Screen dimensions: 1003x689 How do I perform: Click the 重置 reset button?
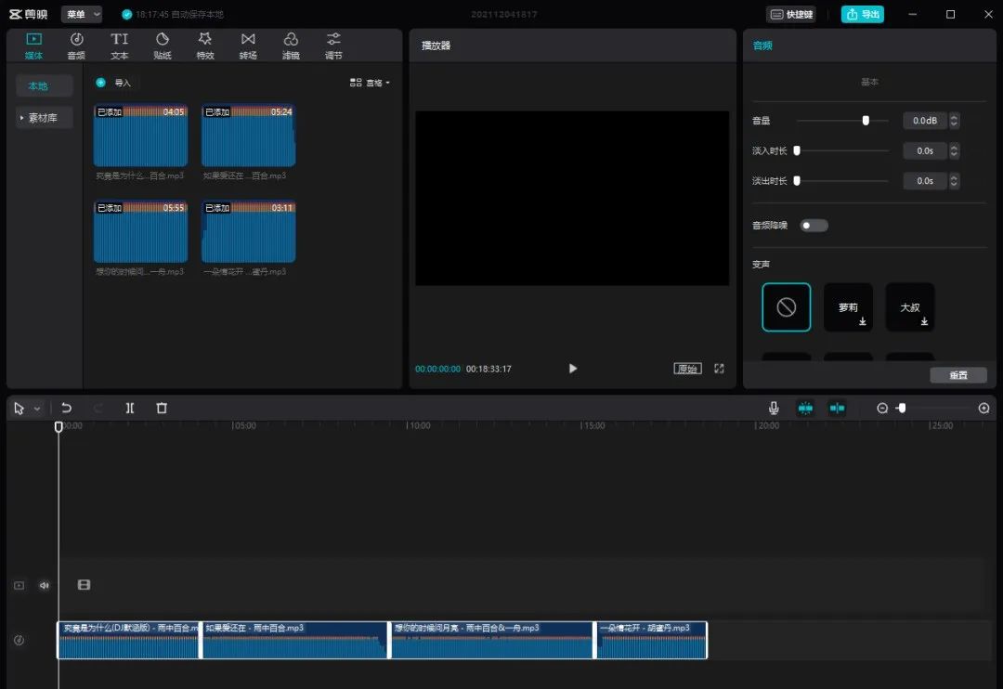[x=957, y=375]
